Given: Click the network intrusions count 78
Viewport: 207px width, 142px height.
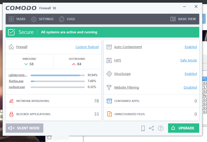Looking at the screenshot, I should click(96, 101).
